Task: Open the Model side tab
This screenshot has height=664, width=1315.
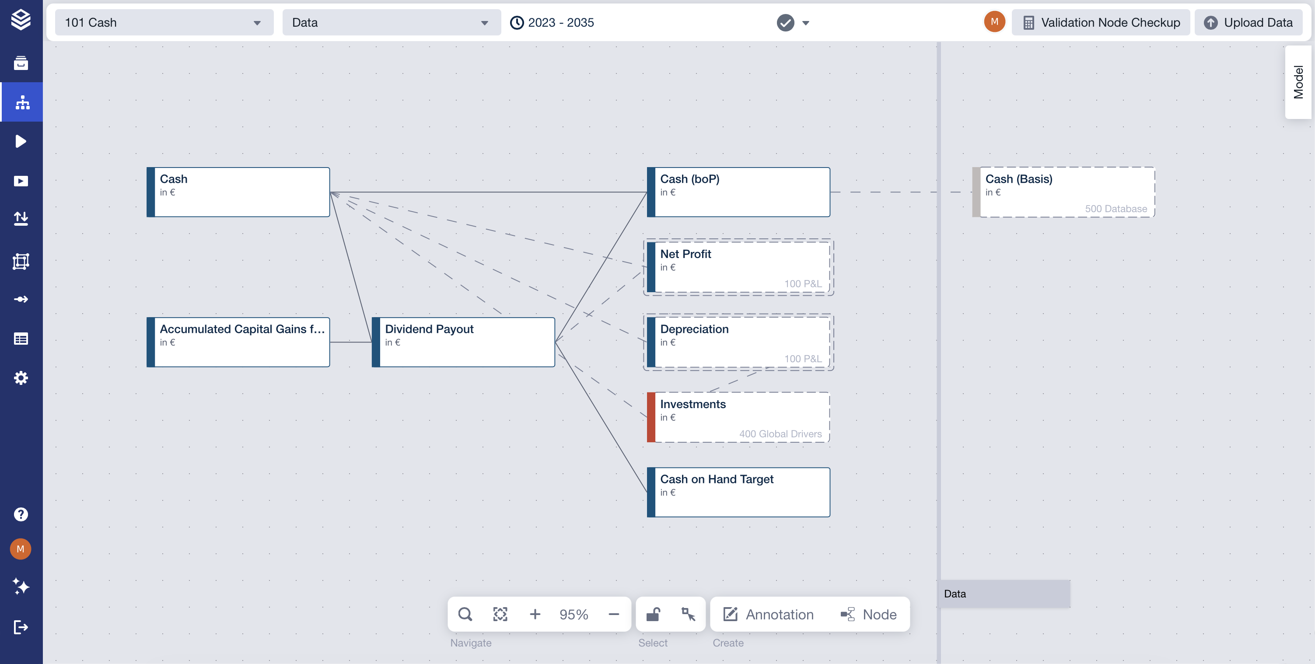Action: (x=1298, y=82)
